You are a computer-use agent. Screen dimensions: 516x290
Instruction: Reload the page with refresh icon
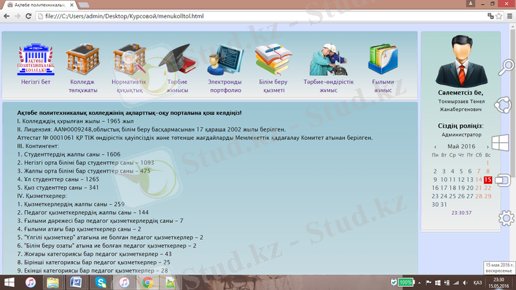click(x=28, y=16)
